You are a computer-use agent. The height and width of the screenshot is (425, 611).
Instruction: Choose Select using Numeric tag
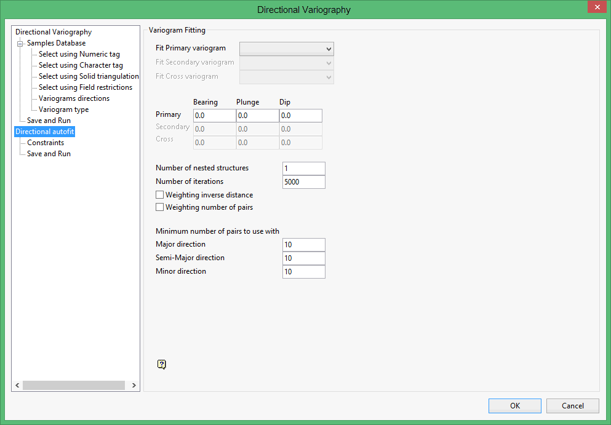78,54
